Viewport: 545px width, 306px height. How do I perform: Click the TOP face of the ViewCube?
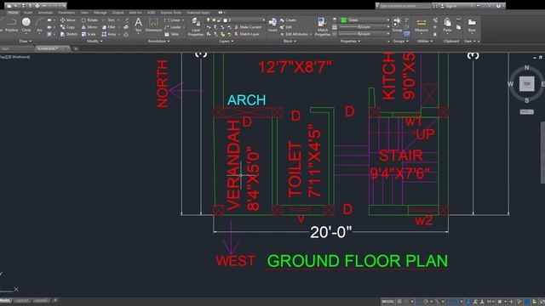526,84
